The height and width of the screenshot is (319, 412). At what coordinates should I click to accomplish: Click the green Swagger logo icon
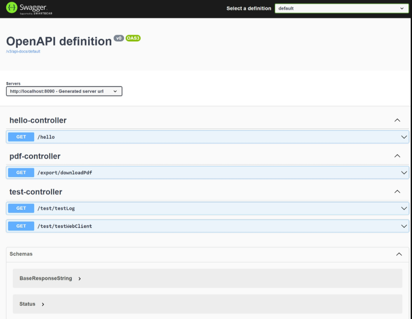[x=12, y=8]
